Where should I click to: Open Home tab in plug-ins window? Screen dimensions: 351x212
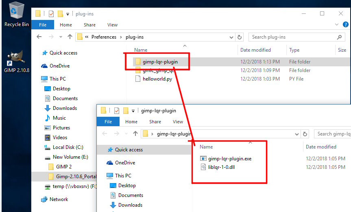click(x=66, y=25)
